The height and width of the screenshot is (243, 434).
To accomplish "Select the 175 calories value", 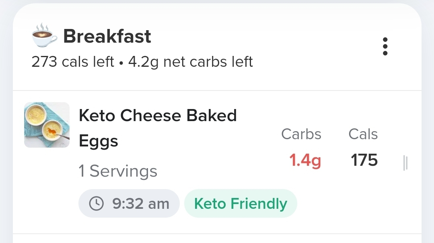I will click(x=364, y=161).
